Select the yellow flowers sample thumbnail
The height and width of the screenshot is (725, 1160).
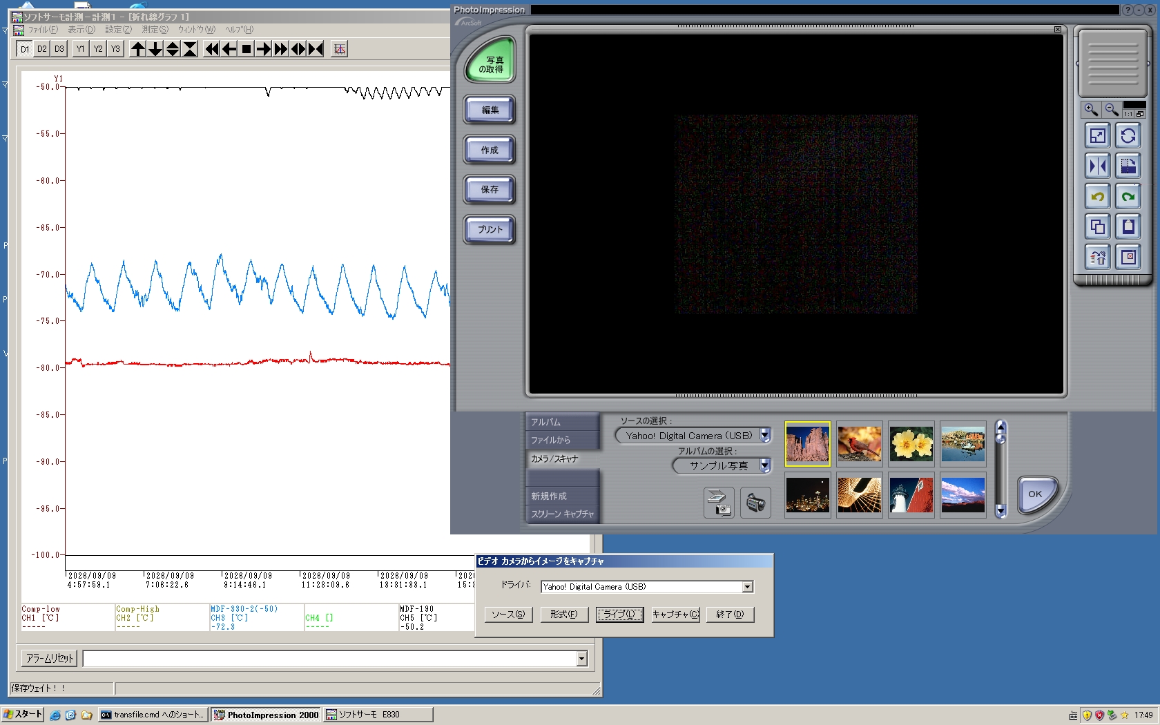911,444
